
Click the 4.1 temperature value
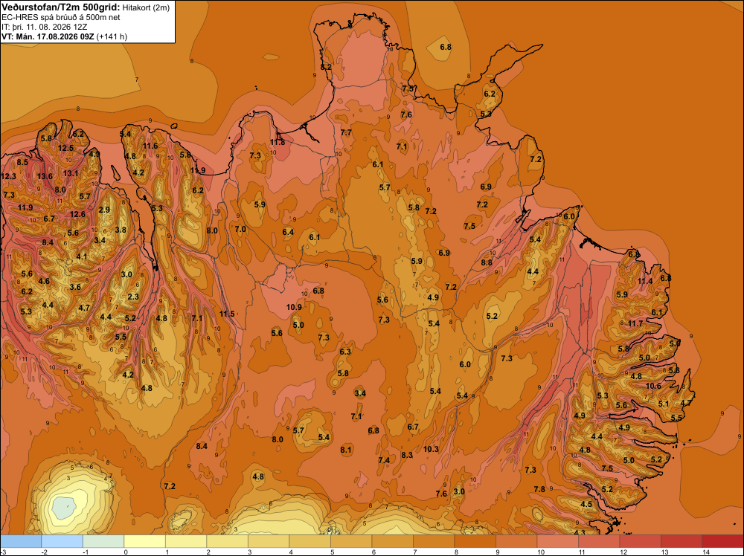[82, 257]
